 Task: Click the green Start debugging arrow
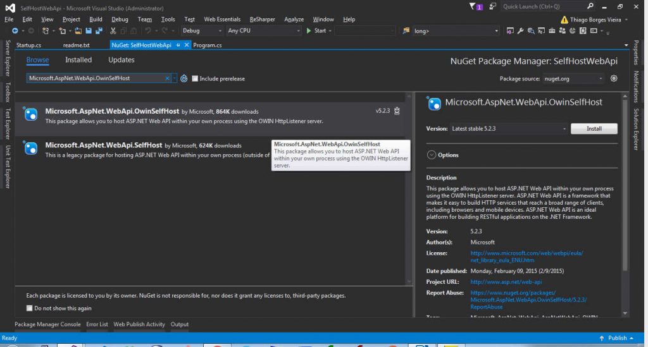tap(309, 30)
